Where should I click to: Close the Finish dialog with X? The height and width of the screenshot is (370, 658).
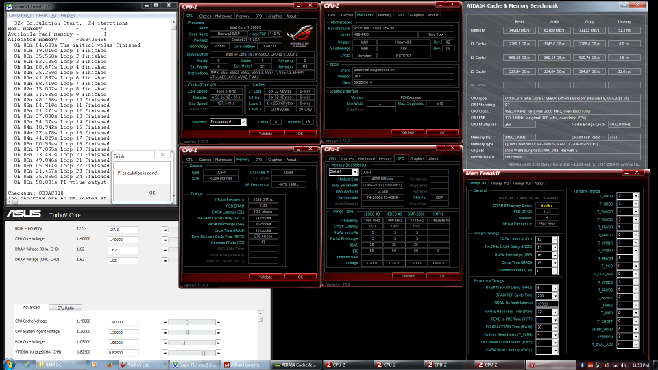(163, 155)
